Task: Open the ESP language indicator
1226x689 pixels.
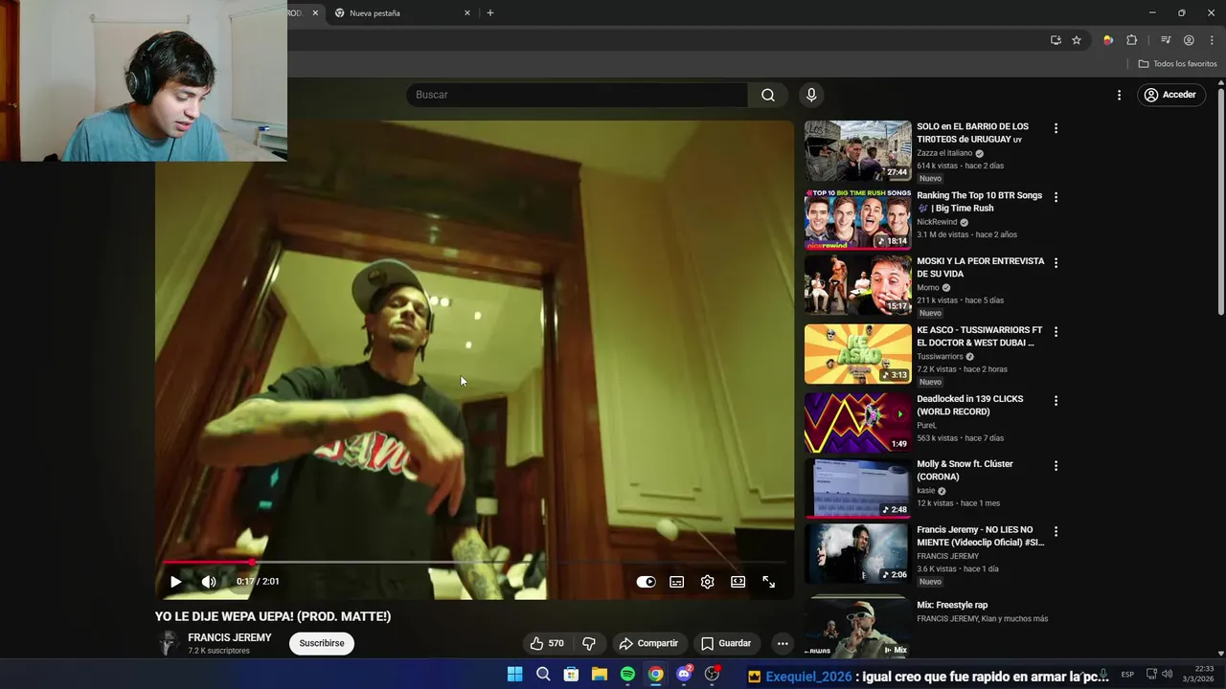Action: 1127,675
